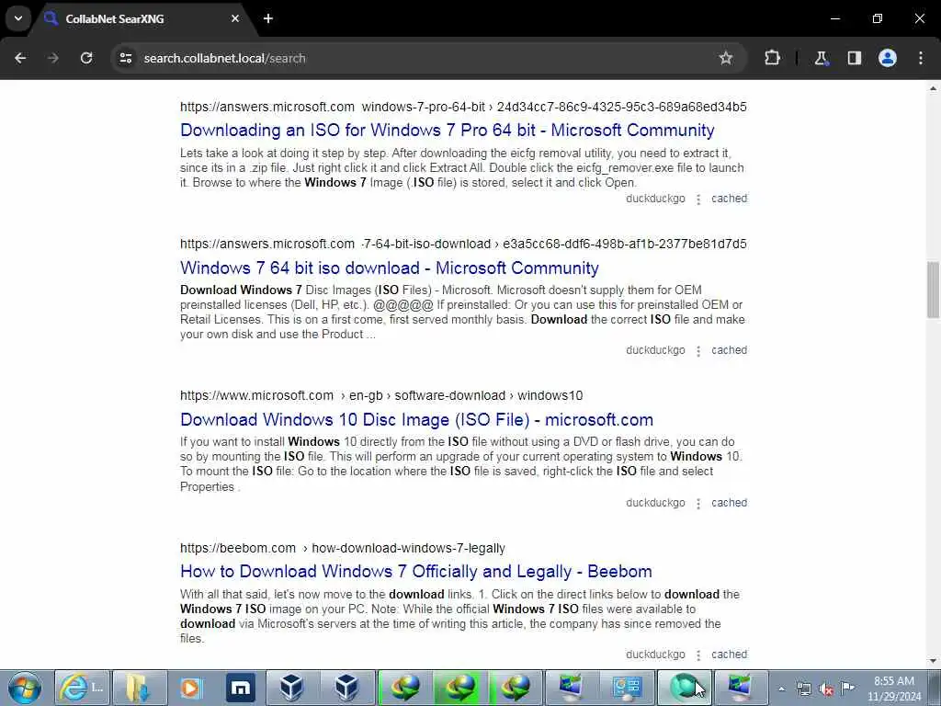Open a new browser tab
The width and height of the screenshot is (941, 706).
[268, 18]
